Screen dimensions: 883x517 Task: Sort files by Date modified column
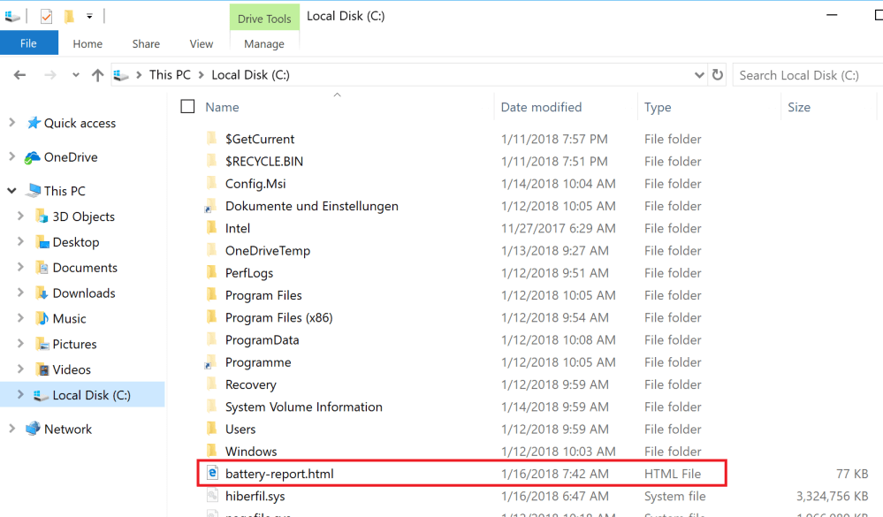[x=541, y=107]
